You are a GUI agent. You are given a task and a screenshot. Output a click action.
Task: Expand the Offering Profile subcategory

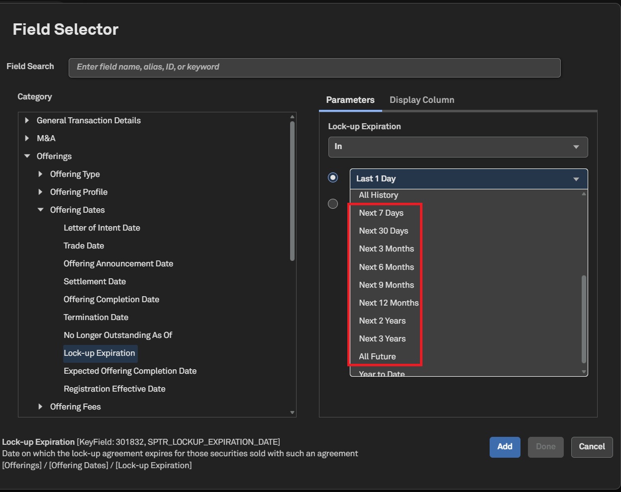(40, 192)
